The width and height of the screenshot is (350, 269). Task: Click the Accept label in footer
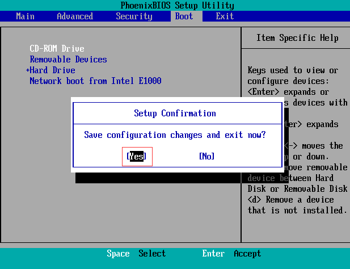[x=247, y=253]
